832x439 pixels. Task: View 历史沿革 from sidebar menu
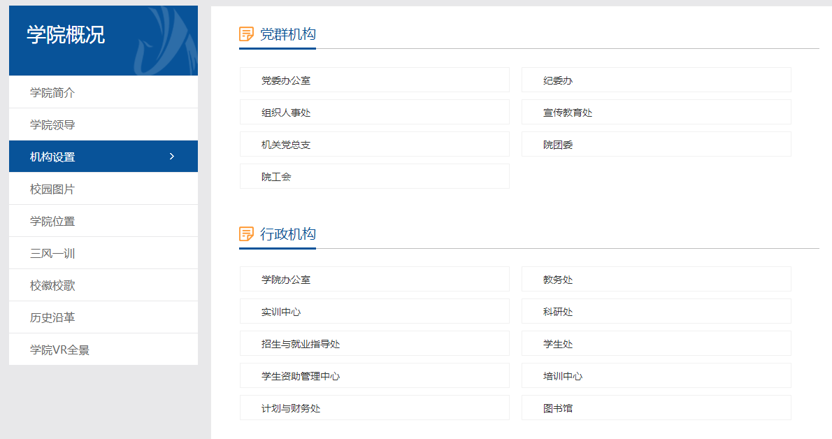pos(52,317)
